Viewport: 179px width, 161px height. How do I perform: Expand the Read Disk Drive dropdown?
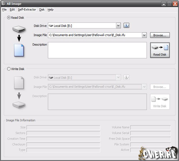click(118, 26)
